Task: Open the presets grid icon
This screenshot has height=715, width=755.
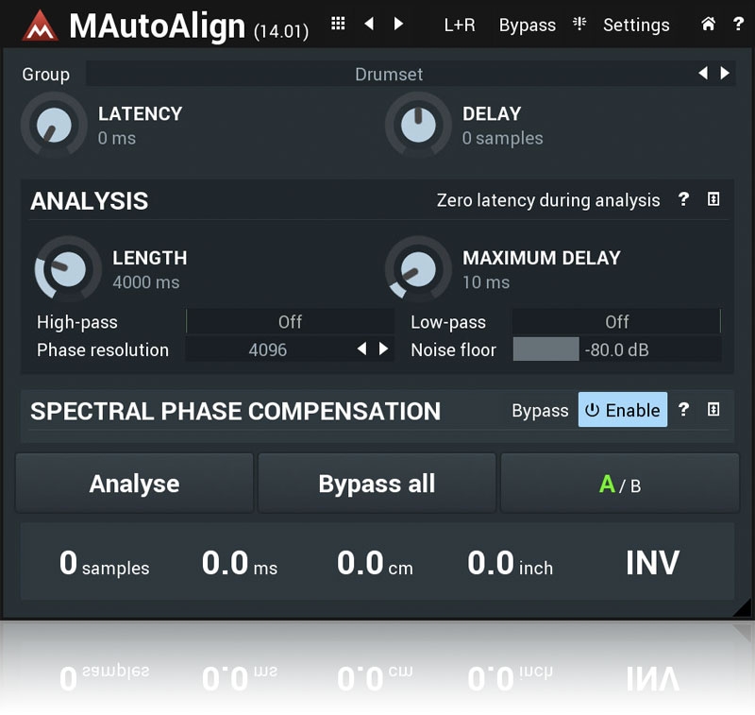Action: pos(338,25)
